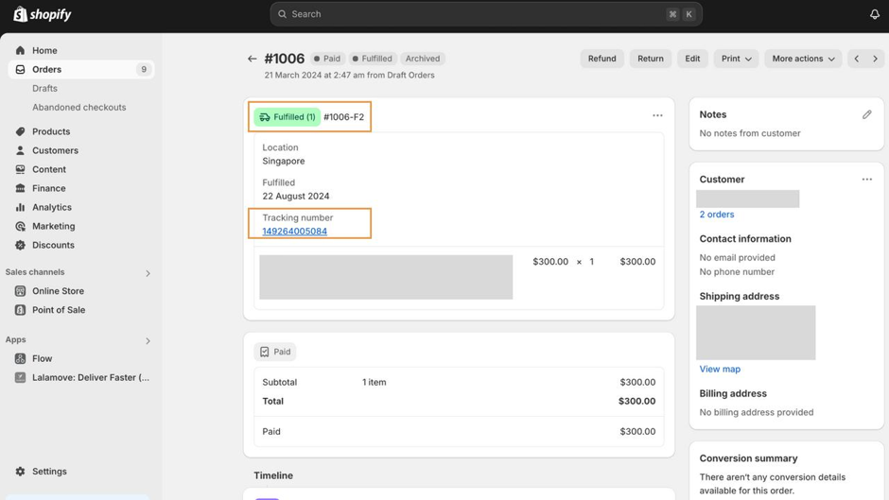
Task: Open fulfillment card three-dot menu
Action: pos(657,115)
